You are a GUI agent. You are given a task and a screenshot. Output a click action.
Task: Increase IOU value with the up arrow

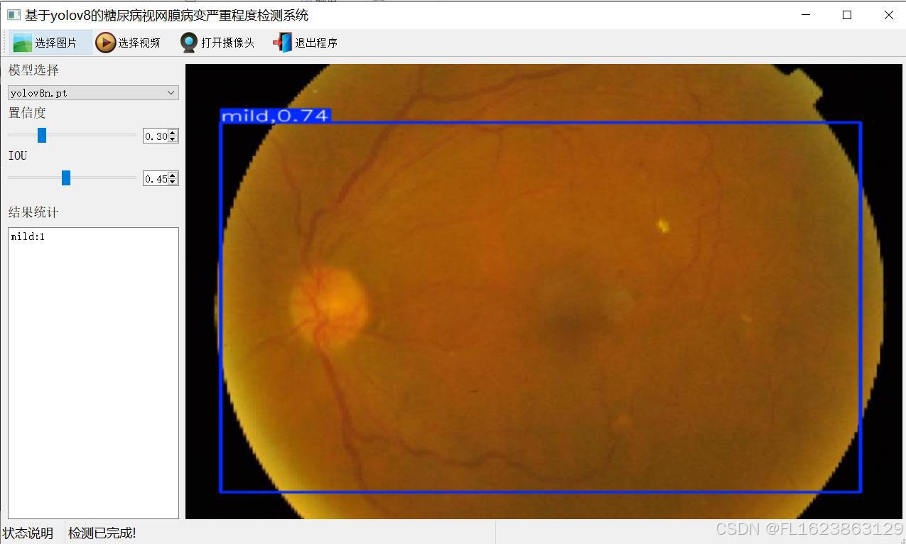[x=173, y=175]
